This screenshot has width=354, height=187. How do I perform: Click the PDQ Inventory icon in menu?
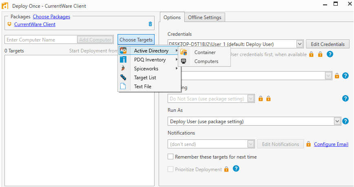[x=123, y=60]
